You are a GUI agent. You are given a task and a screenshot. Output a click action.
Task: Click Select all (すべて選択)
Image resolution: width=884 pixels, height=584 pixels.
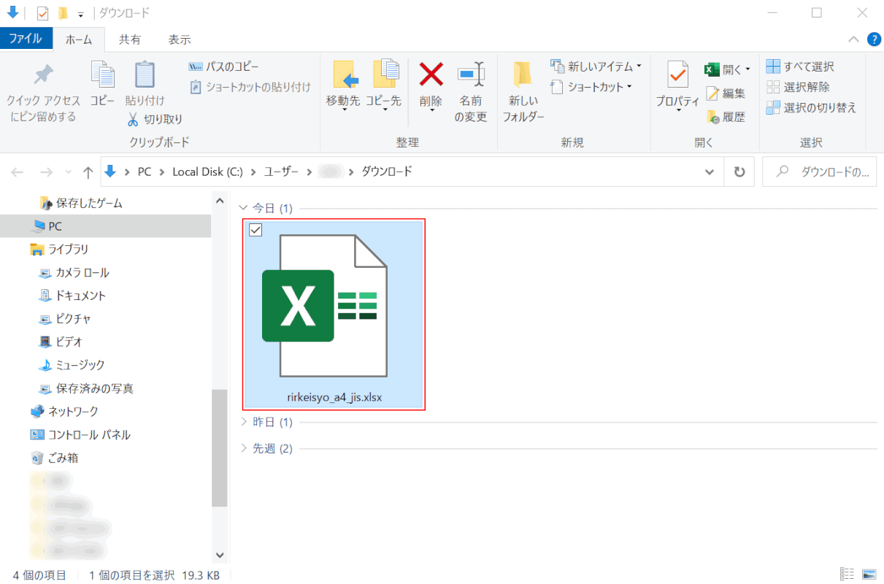pos(800,66)
